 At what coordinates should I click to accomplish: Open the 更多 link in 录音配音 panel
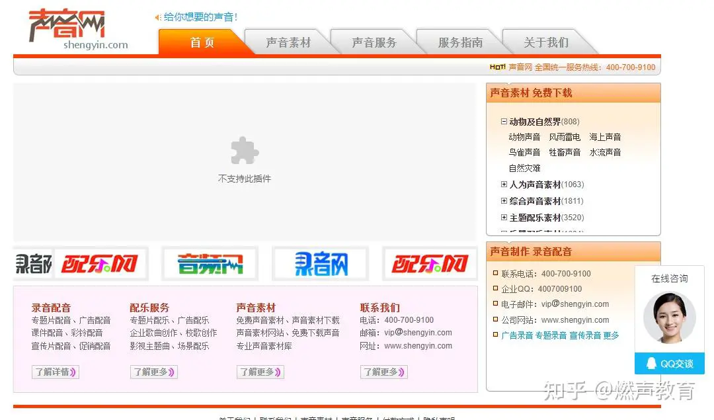pos(611,336)
